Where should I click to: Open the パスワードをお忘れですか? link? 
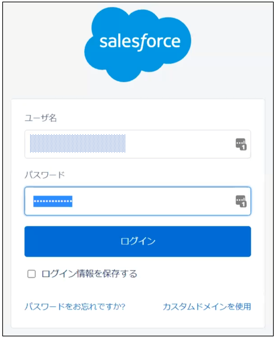(75, 307)
